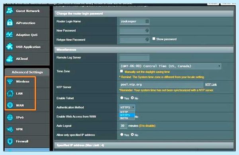Click the VPN arrows icon
Image resolution: width=239 pixels, height=155 pixels.
click(x=10, y=129)
